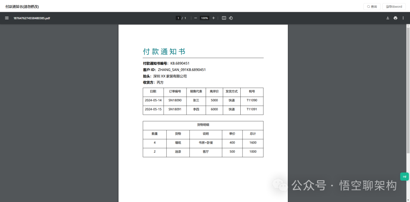Click the consignee value 丙方
The height and width of the screenshot is (202, 410).
pos(160,82)
